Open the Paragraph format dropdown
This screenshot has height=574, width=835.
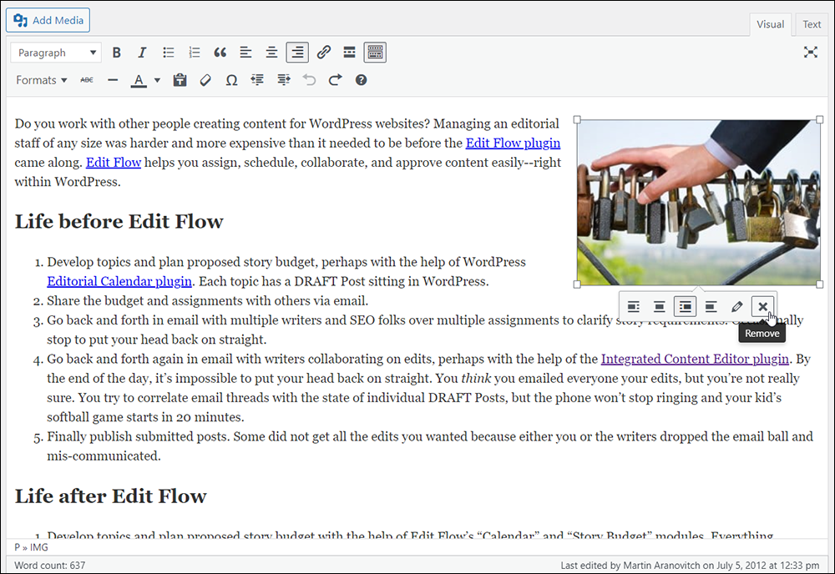(56, 53)
